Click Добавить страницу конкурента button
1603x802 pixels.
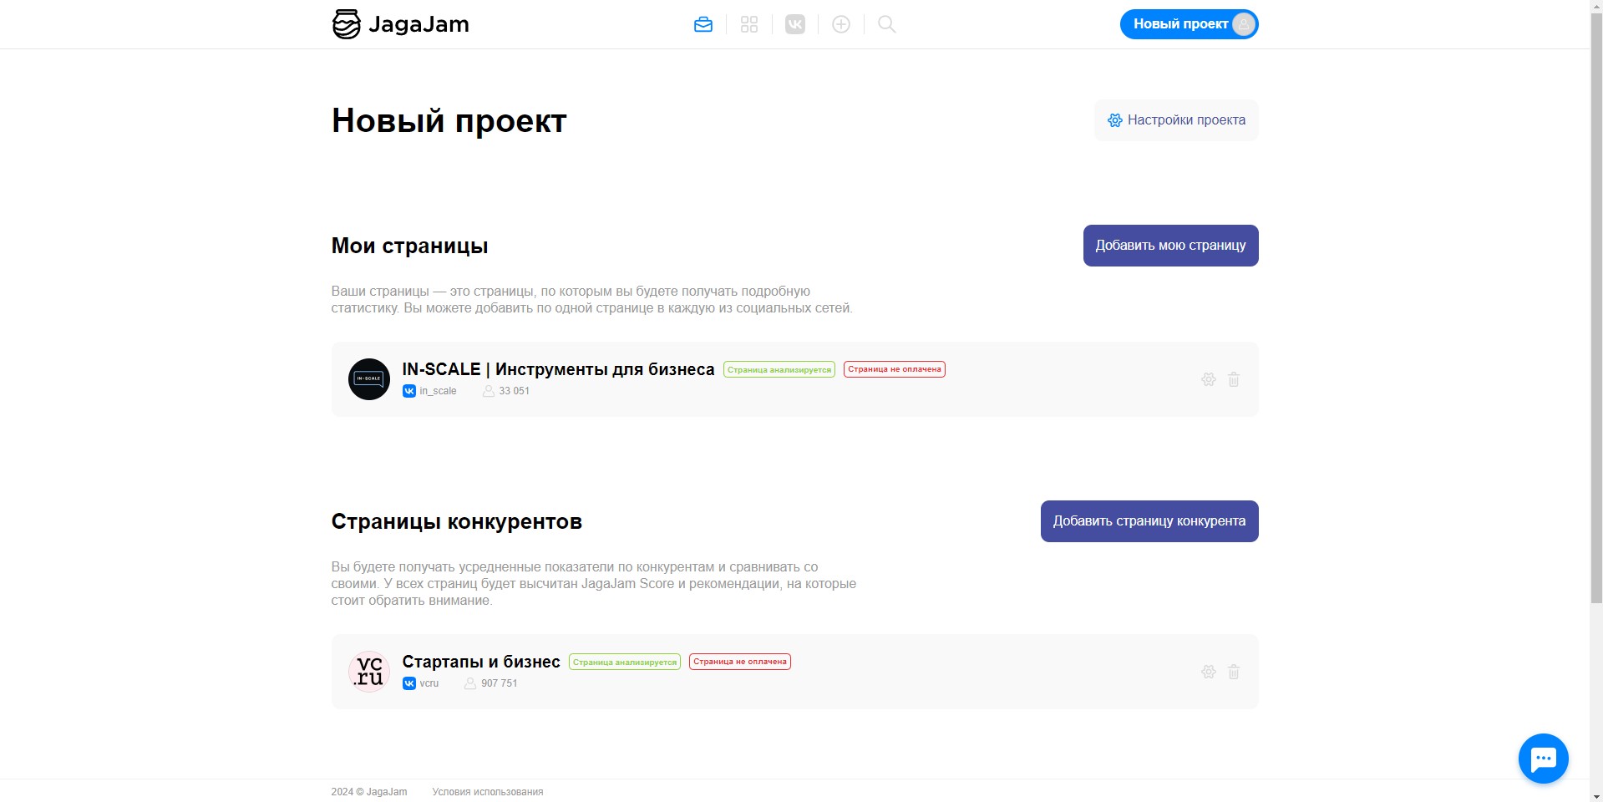point(1149,521)
